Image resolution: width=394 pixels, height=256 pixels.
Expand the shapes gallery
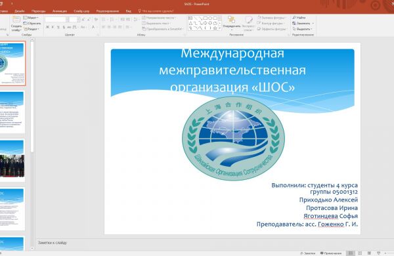220,28
